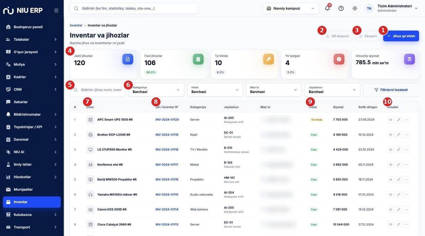This screenshot has width=425, height=236.
Task: Focus the global Qidirish search field
Action: tap(134, 8)
